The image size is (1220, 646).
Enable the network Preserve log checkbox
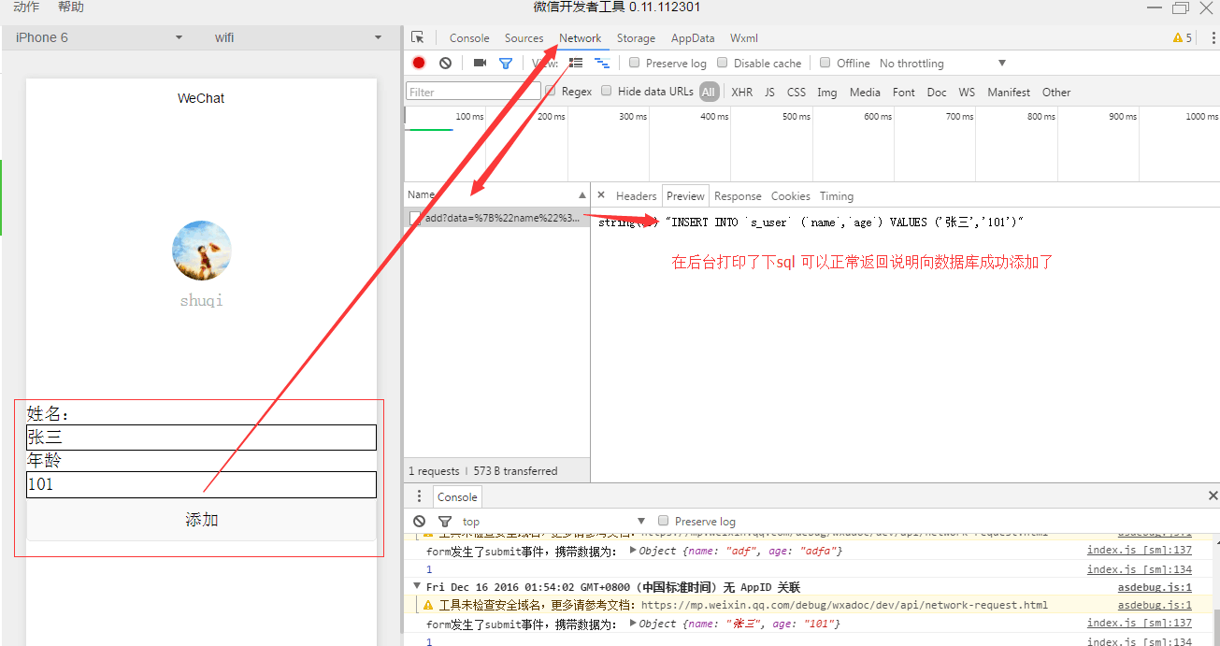point(635,64)
